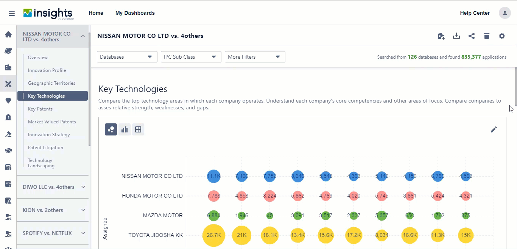Viewport: 517px width, 249px height.
Task: Go to My Dashboards
Action: [135, 12]
